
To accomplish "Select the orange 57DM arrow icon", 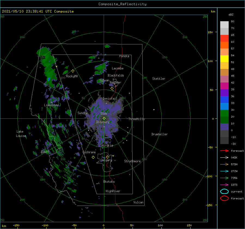I will click(224, 164).
